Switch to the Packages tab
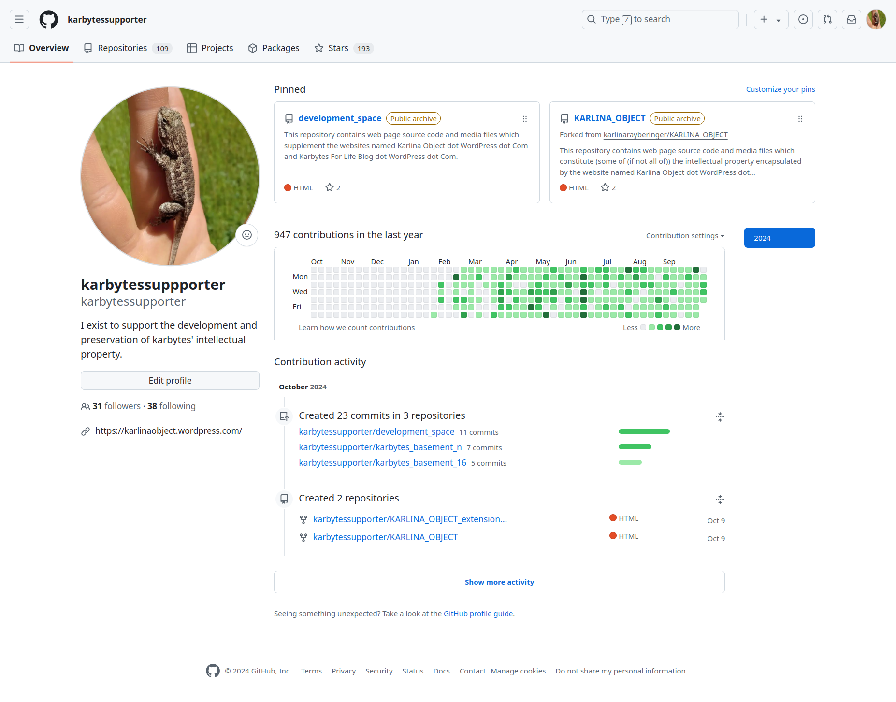 (274, 48)
